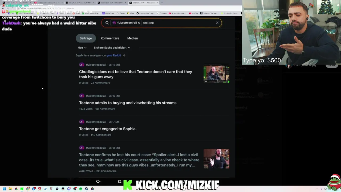Image resolution: width=341 pixels, height=192 pixels.
Task: Open Spotify from the taskbar
Action: click(x=80, y=189)
